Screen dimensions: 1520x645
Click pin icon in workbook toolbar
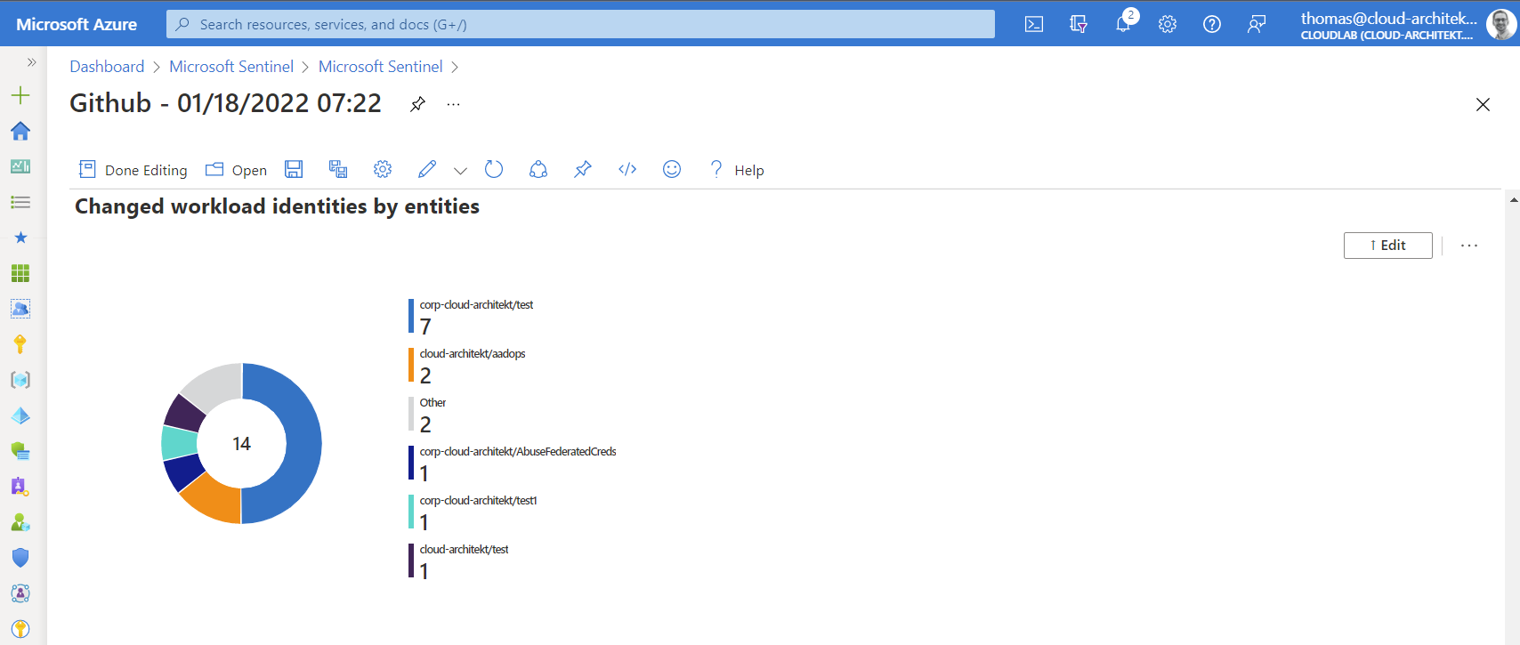point(583,169)
